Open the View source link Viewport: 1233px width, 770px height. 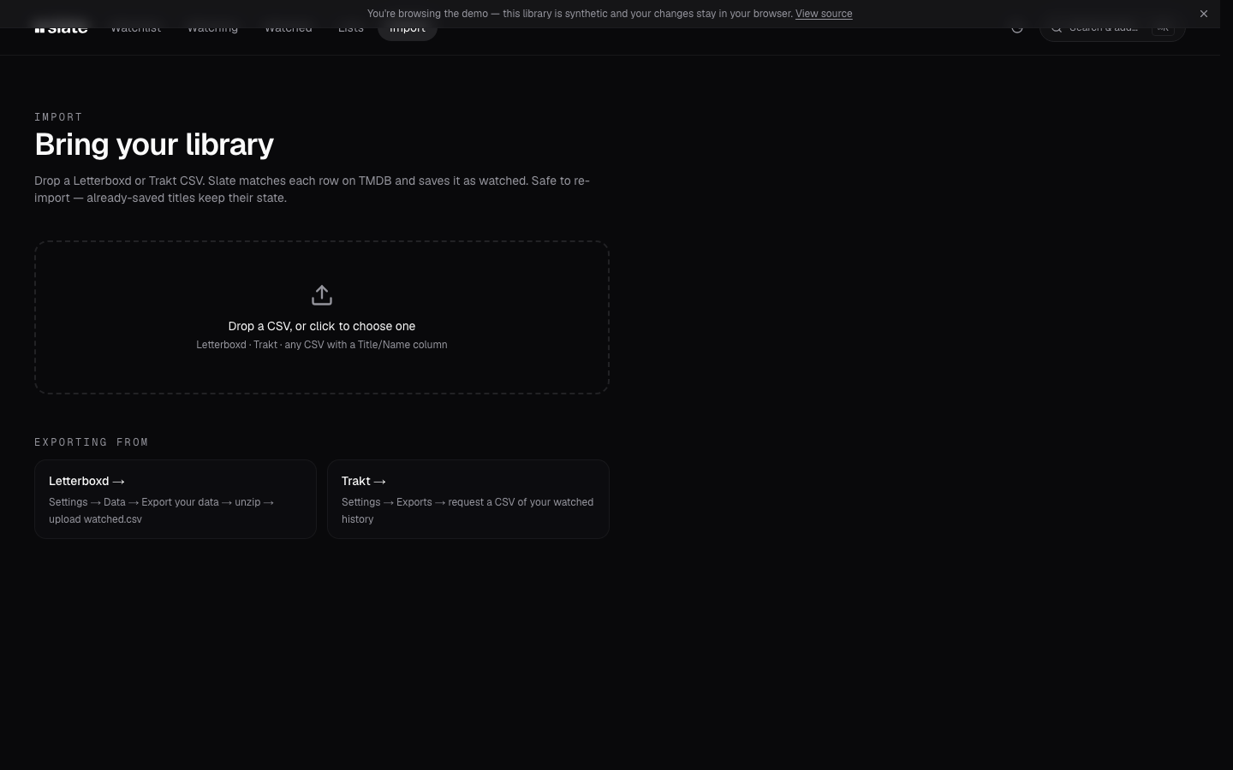823,14
